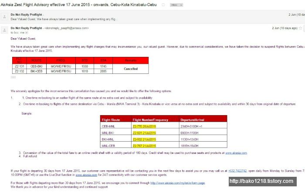Click the 'Z2 132' flight number cell
The width and height of the screenshot is (305, 192).
point(20,71)
